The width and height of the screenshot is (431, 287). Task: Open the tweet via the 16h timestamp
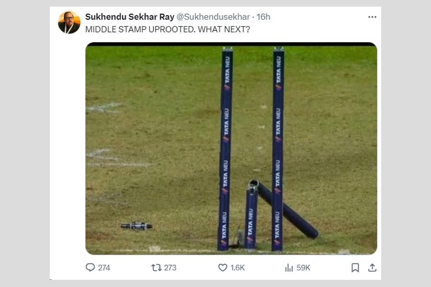(x=263, y=17)
